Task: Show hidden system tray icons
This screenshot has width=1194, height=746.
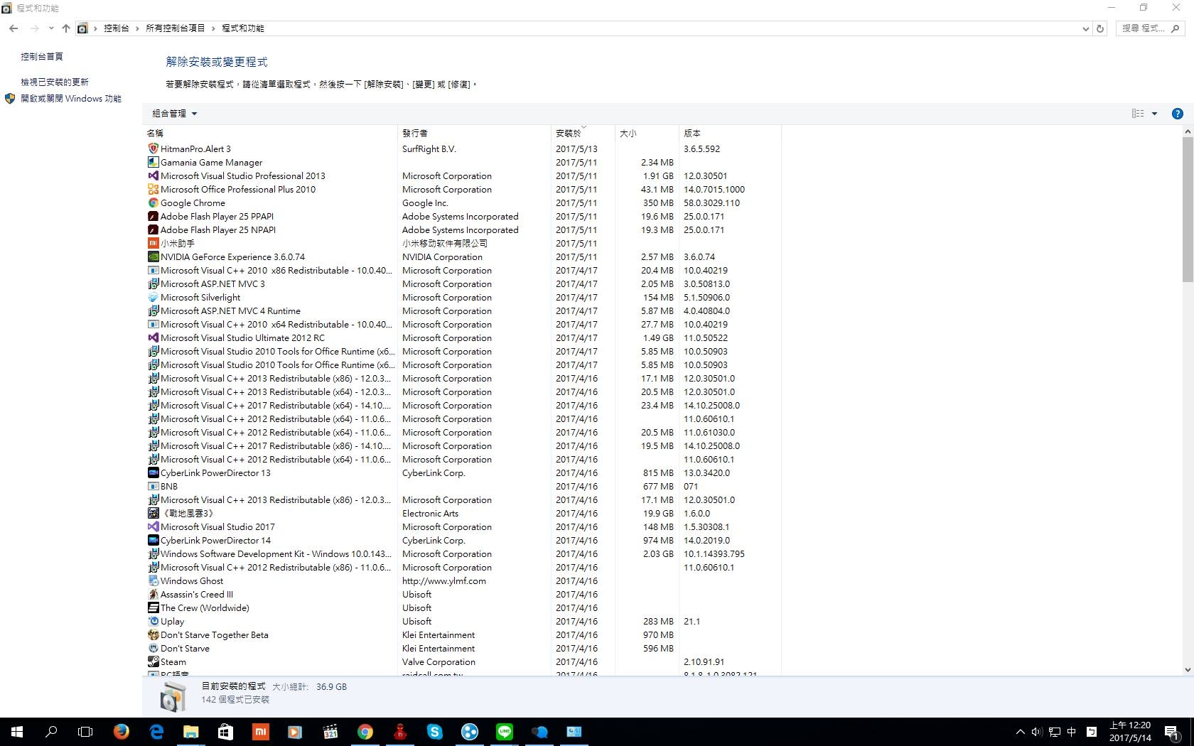Action: [1020, 732]
